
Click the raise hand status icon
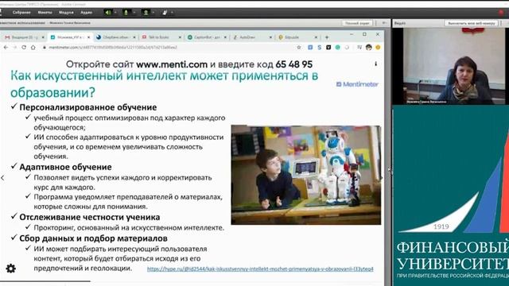tap(165, 13)
